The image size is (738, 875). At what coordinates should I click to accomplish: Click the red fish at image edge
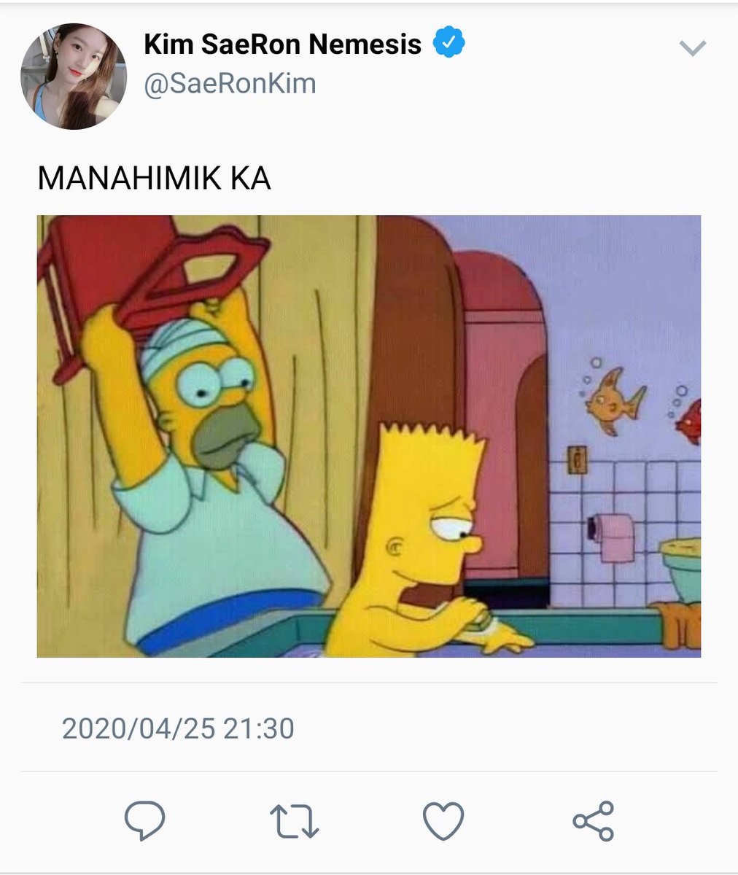[689, 421]
